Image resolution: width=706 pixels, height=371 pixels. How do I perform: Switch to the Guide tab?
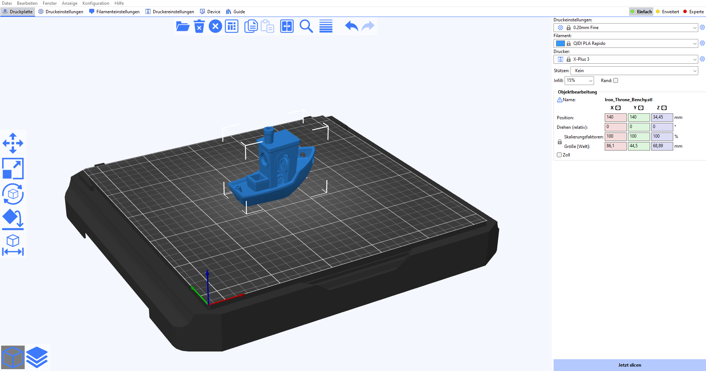pyautogui.click(x=236, y=12)
